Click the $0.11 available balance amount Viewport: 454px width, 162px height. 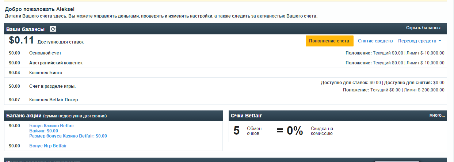(x=21, y=40)
